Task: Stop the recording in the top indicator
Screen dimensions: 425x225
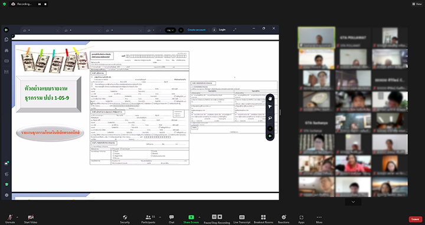Action: [x=45, y=4]
